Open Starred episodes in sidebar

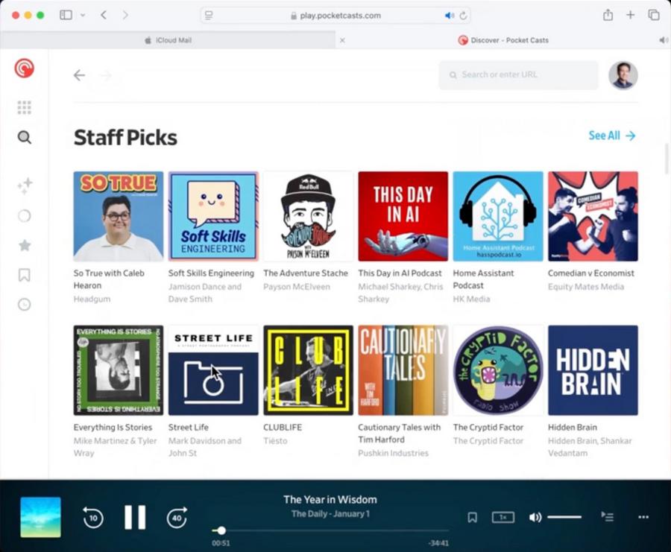coord(25,245)
